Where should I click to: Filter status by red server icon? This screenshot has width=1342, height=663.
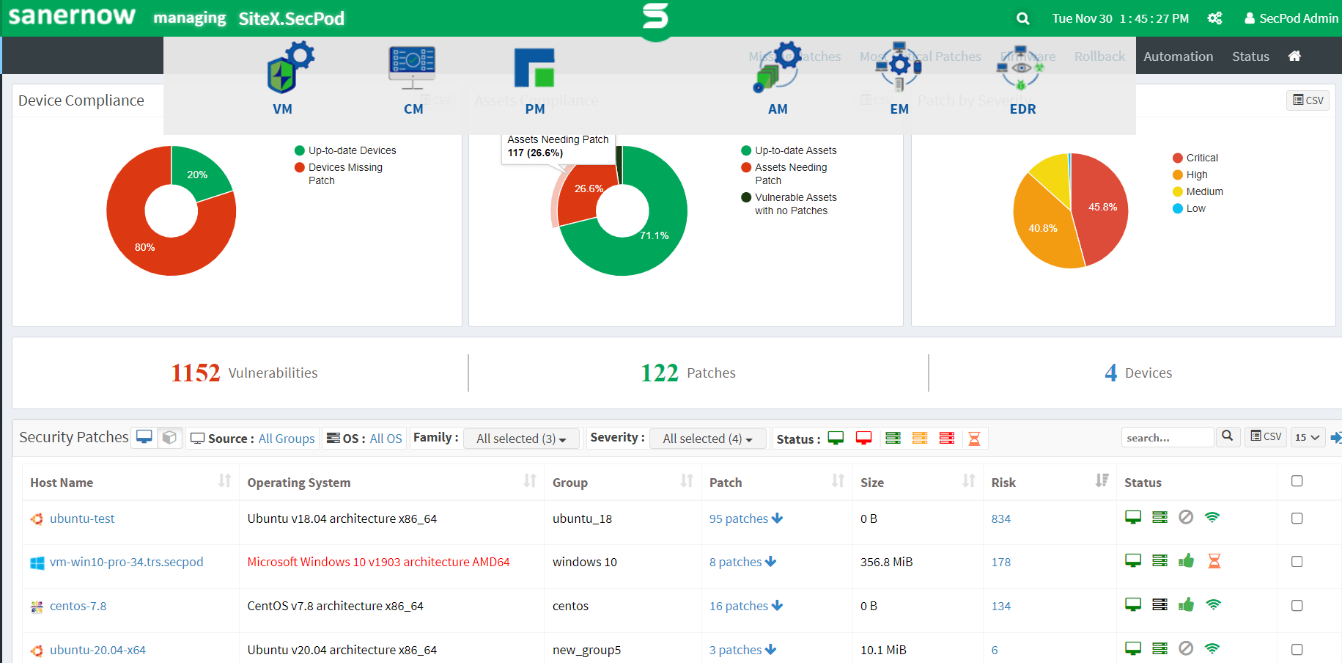coord(947,438)
